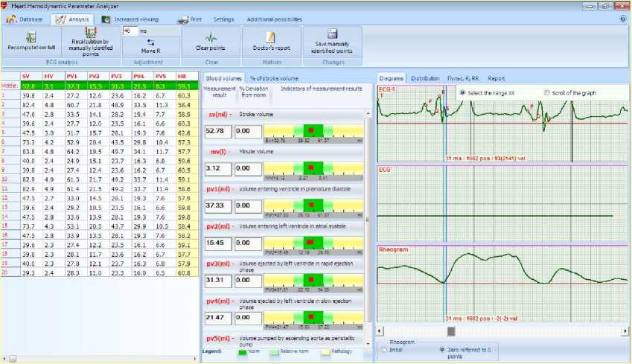Click the Recomputation full icon

pos(31,36)
